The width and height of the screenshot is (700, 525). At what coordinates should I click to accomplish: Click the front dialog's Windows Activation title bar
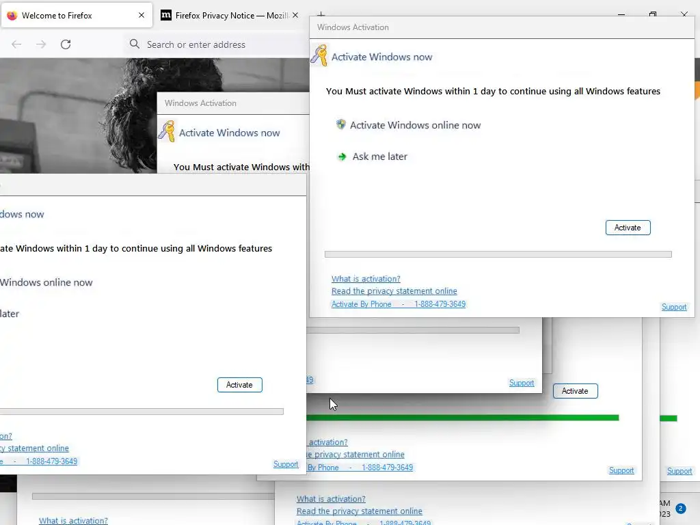click(x=502, y=27)
